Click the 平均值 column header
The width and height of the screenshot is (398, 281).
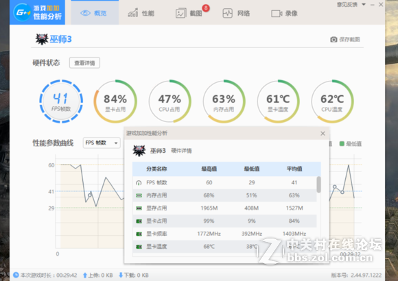point(294,169)
